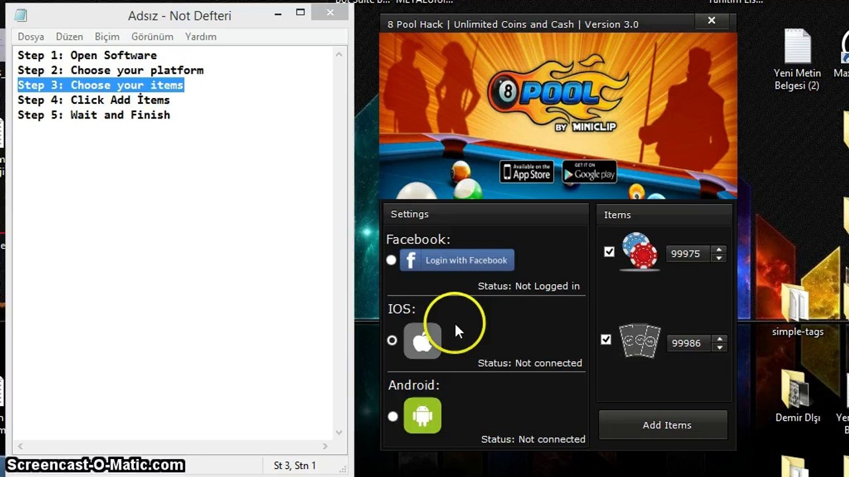Open the Yeni Metin Belgesi (2) desktop file
This screenshot has height=477, width=849.
coord(797,60)
